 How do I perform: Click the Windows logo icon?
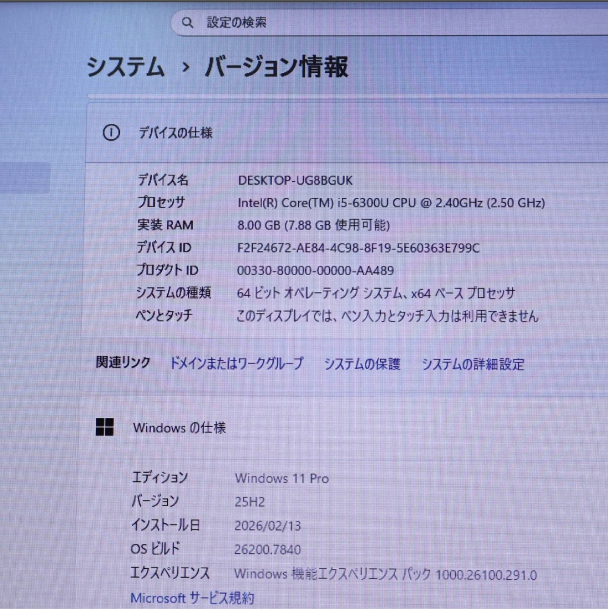105,427
